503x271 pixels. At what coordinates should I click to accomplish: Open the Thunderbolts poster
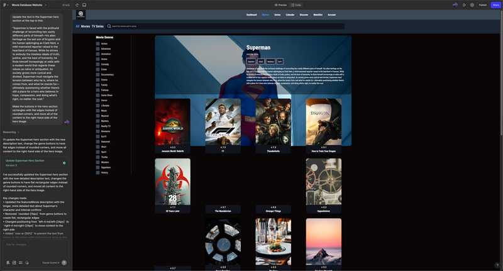click(x=274, y=122)
